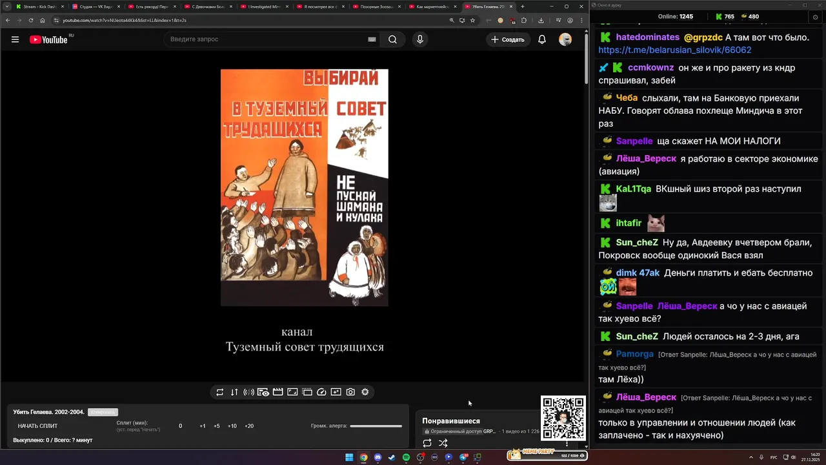Click the Chrome address bar URL
The image size is (826, 465).
point(125,20)
